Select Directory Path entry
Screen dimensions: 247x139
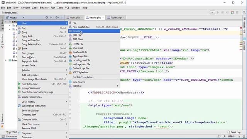pos(42,115)
